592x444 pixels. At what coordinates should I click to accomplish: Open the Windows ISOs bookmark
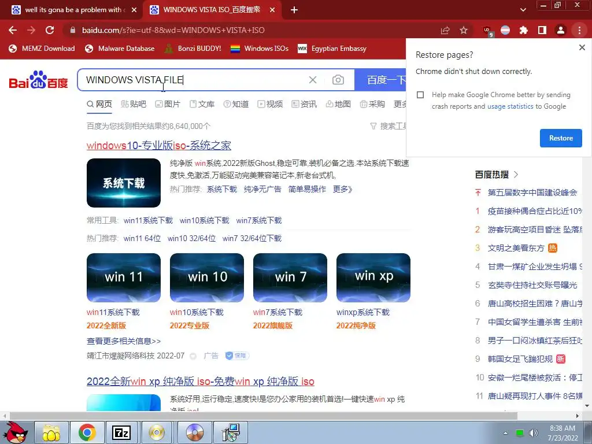pos(260,49)
